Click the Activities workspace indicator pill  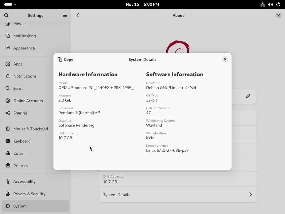pos(8,4)
